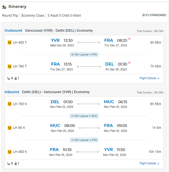169x172 pixels.
Task: Click the inbound seats available icon
Action: (x=8, y=164)
